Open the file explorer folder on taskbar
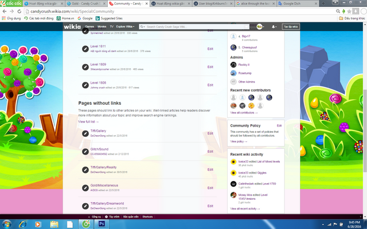The width and height of the screenshot is (367, 229). [x=54, y=224]
